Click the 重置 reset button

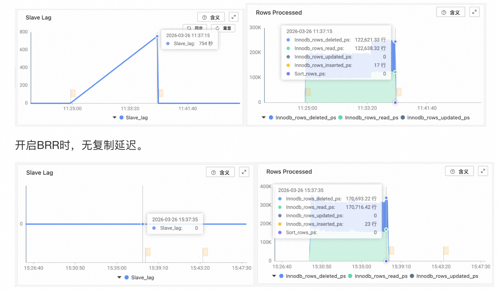point(223,28)
